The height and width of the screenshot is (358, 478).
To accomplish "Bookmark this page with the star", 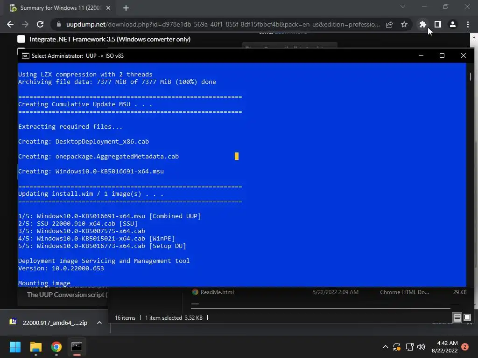I will tap(404, 24).
